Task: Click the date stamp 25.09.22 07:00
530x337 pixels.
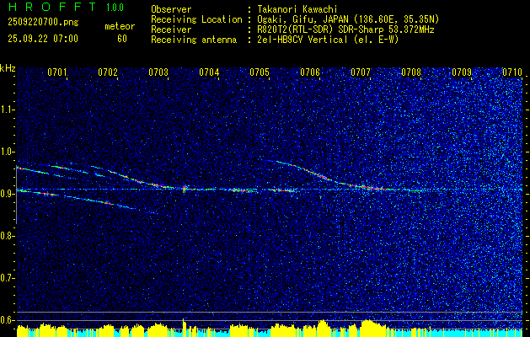Action: [x=43, y=39]
